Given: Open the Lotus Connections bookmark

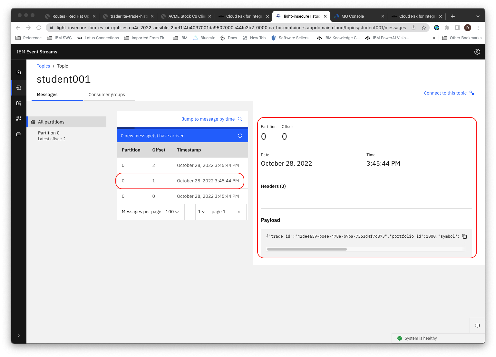Looking at the screenshot, I should (x=98, y=38).
